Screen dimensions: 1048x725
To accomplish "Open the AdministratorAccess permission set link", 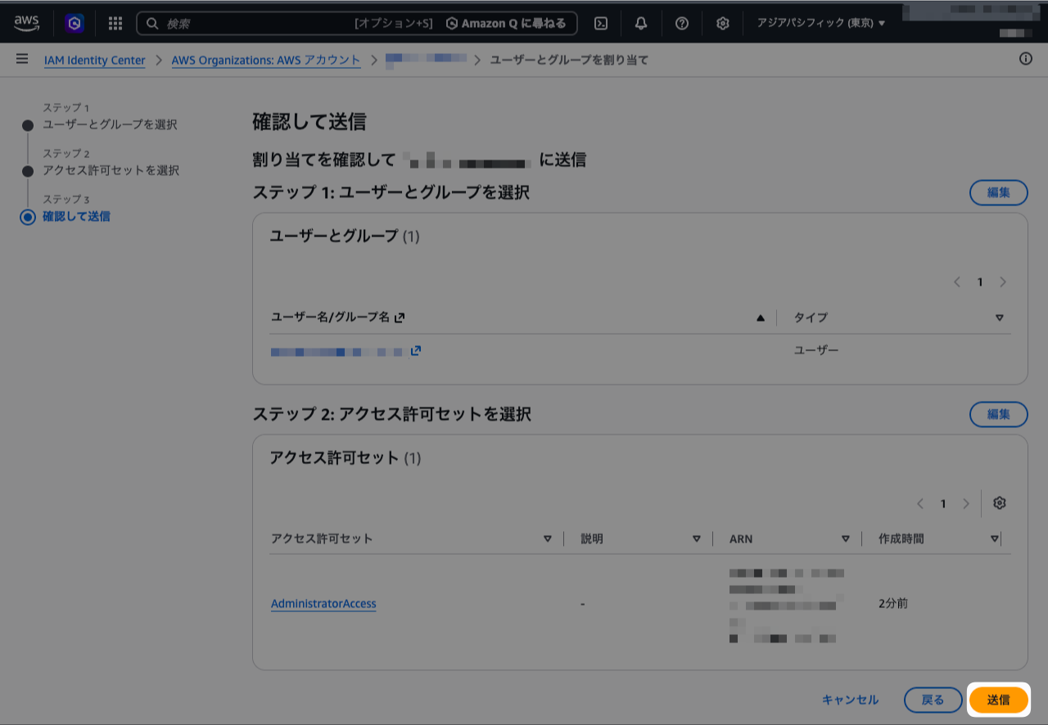I will click(323, 604).
